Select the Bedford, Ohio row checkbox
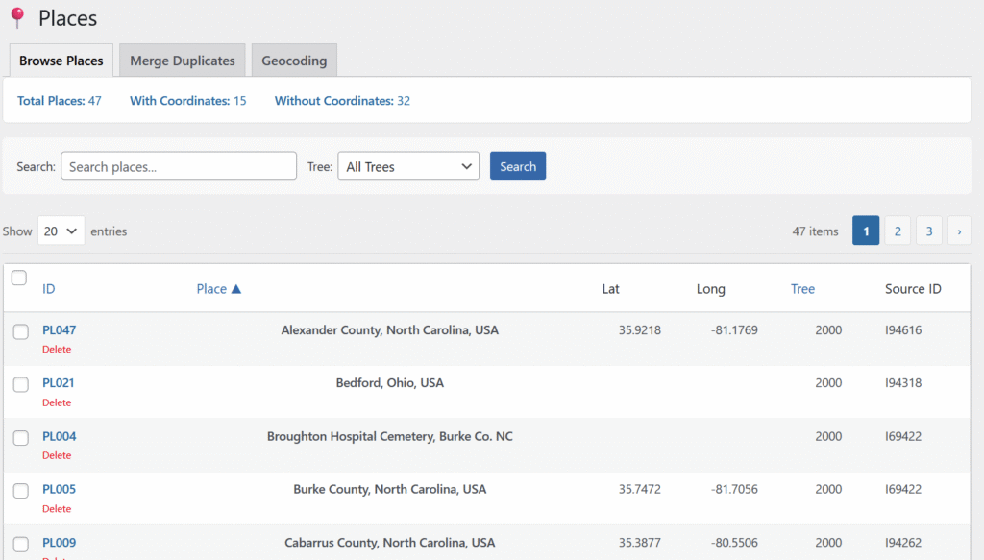This screenshot has width=984, height=560. pyautogui.click(x=20, y=385)
